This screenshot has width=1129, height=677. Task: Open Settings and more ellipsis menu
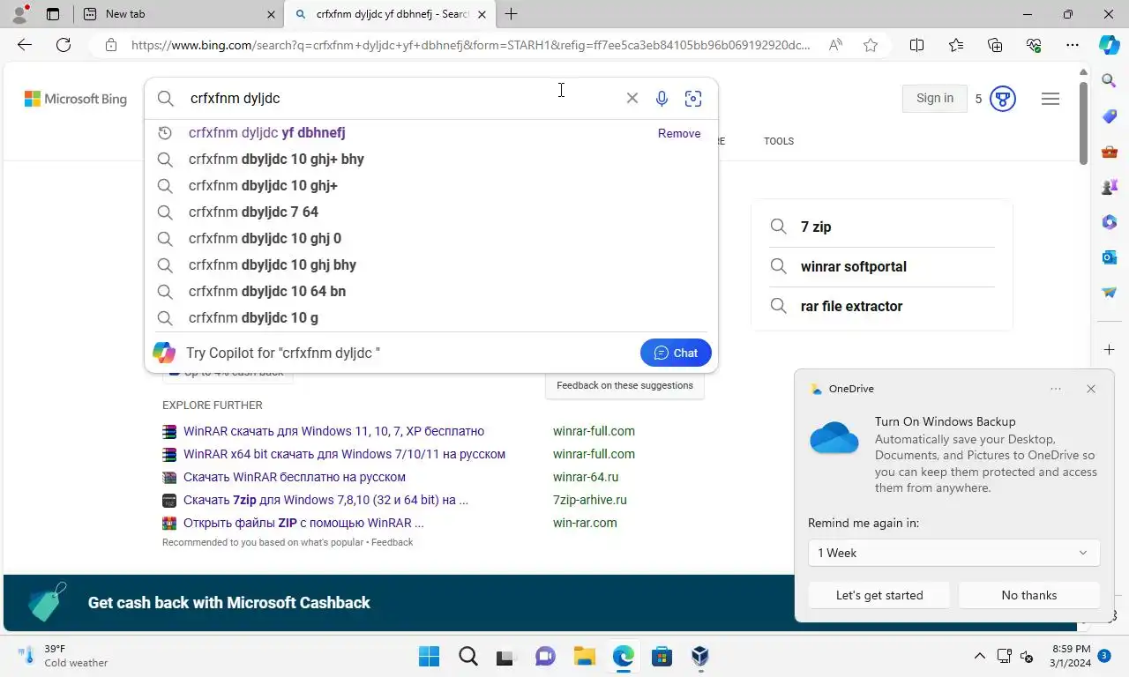[1073, 45]
